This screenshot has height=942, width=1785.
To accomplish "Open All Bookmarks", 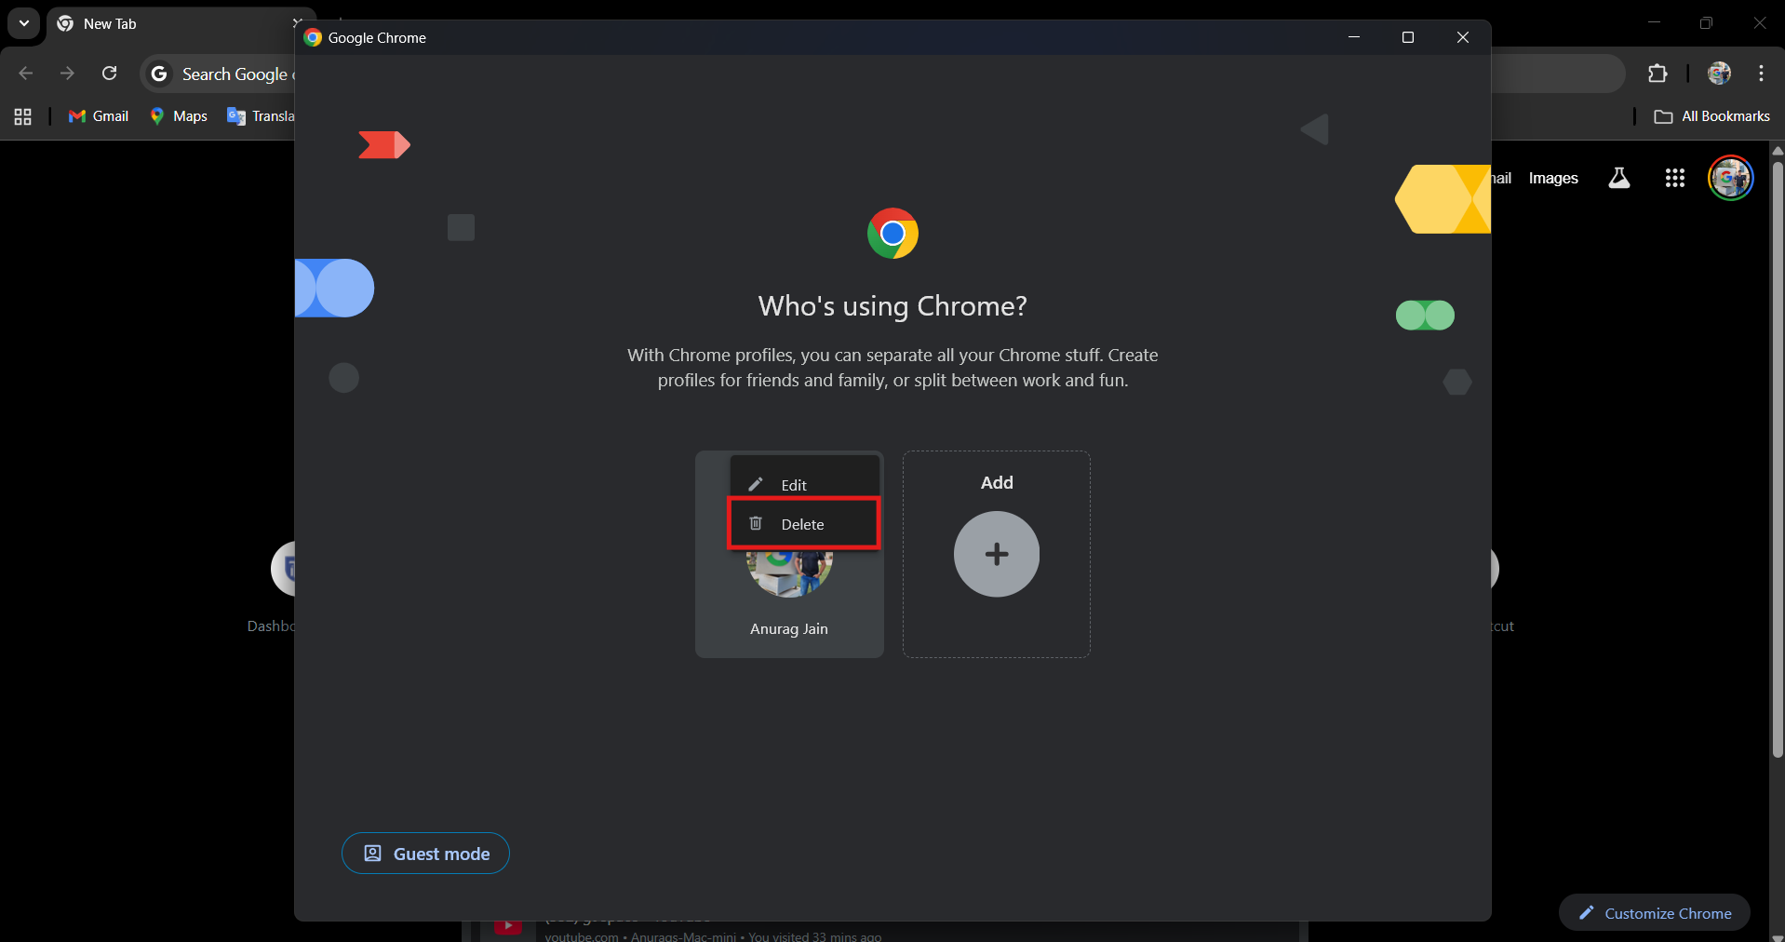I will 1712,116.
